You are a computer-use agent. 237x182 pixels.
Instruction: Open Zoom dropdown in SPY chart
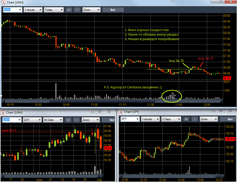pos(209,119)
